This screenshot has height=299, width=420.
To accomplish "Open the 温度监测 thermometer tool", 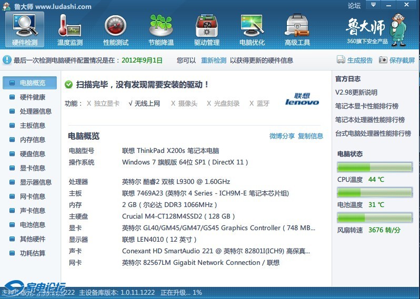I will click(70, 29).
